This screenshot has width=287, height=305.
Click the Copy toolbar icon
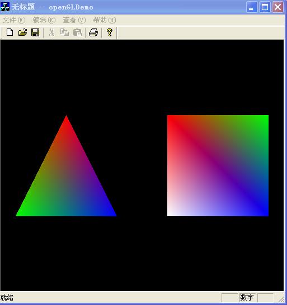[64, 32]
